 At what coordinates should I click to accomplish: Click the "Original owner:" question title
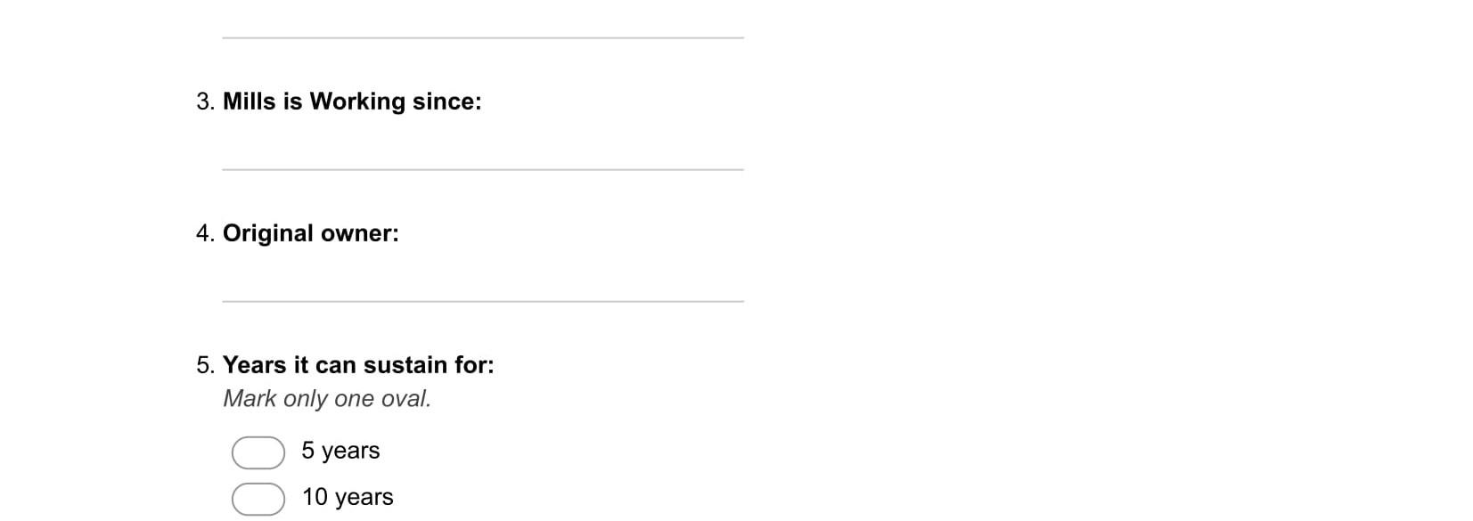pyautogui.click(x=311, y=233)
